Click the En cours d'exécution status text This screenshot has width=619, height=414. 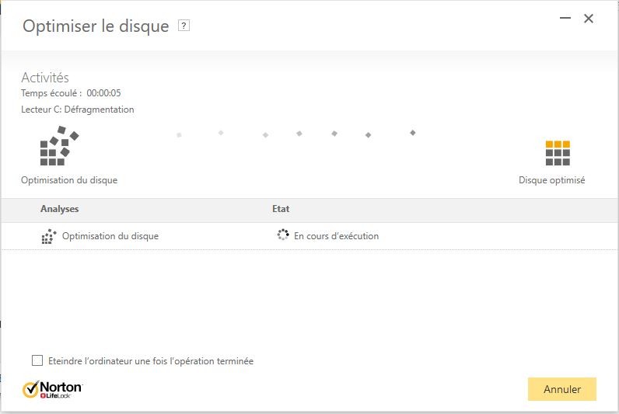337,236
